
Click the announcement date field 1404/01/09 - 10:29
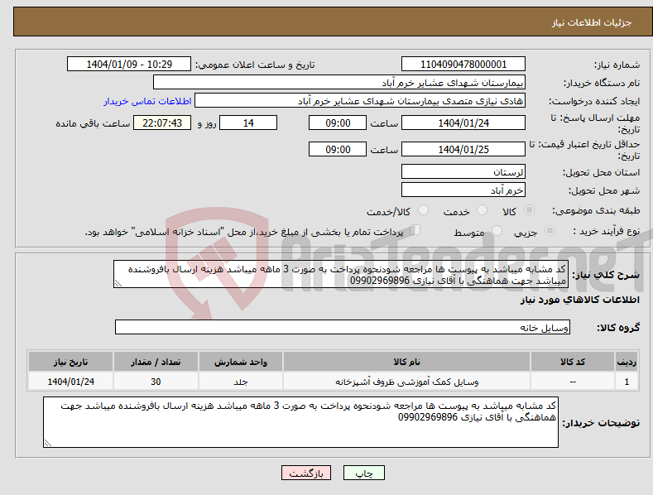[x=129, y=65]
